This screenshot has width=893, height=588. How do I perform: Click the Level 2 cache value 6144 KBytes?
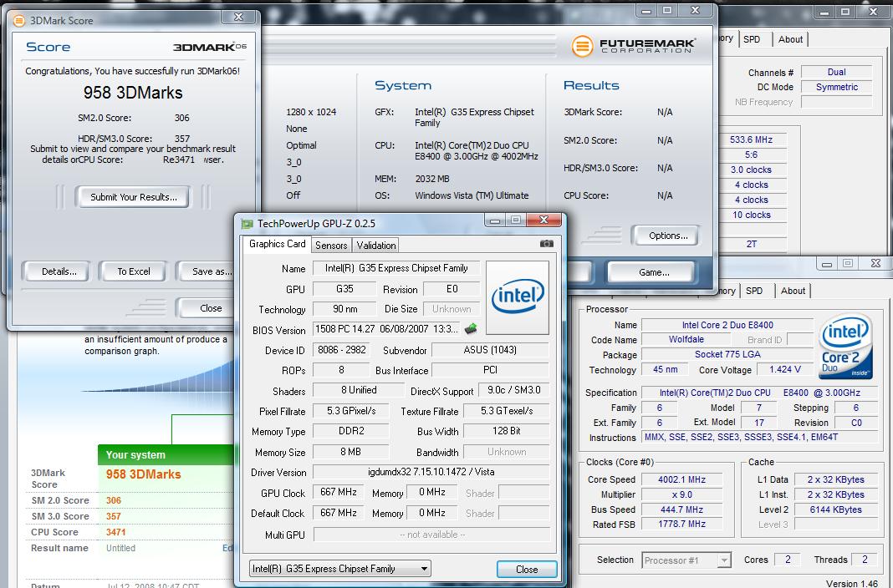click(x=835, y=509)
